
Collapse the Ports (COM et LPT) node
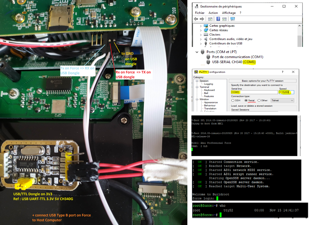(x=197, y=52)
